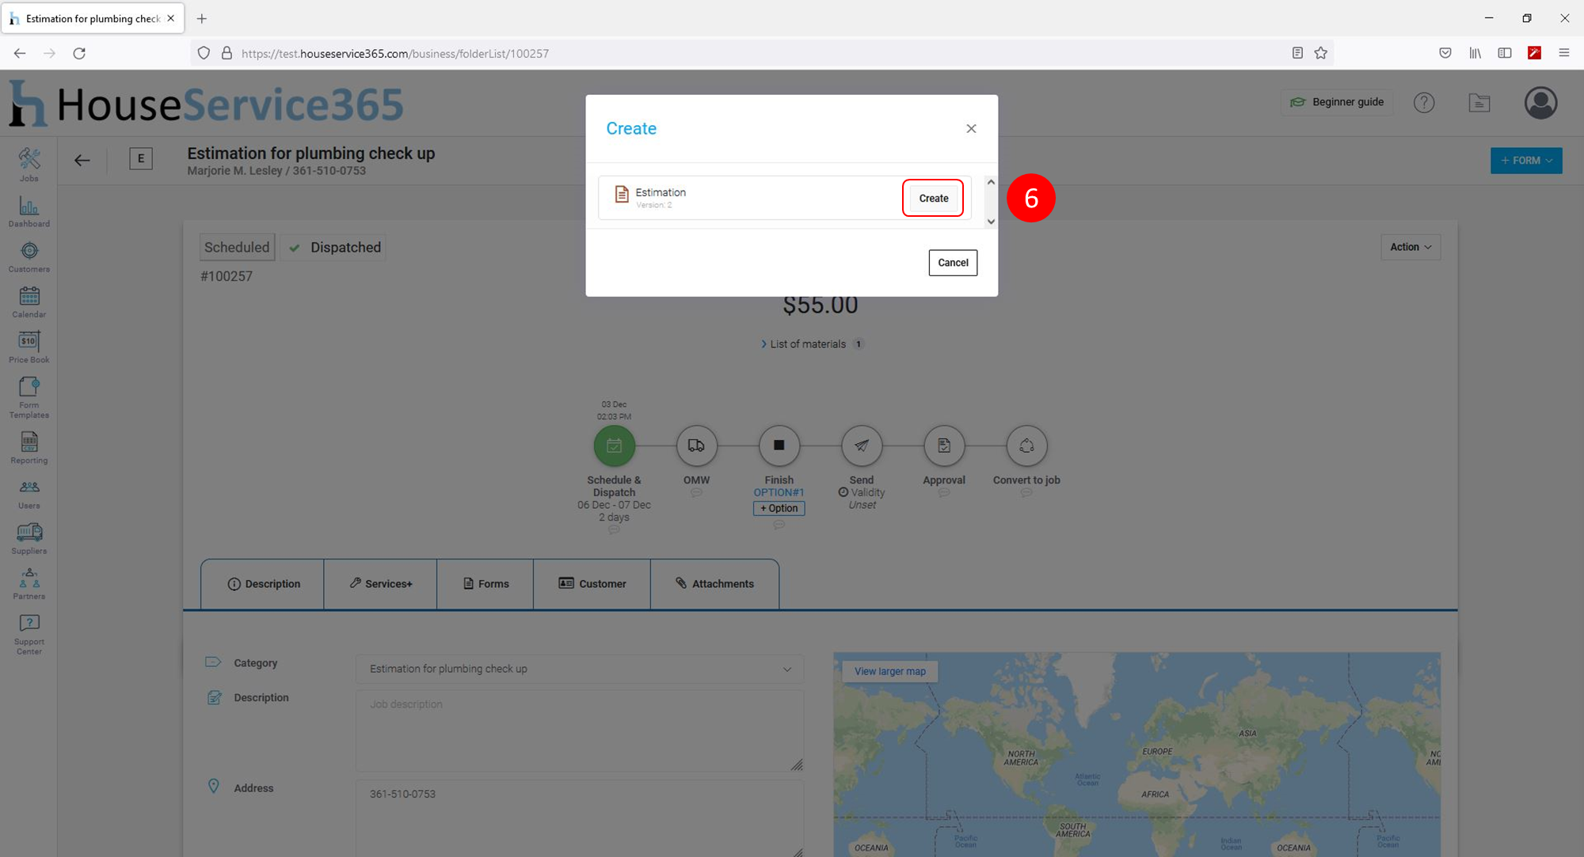Click the Convert to job icon
Image resolution: width=1584 pixels, height=857 pixels.
[x=1026, y=446]
